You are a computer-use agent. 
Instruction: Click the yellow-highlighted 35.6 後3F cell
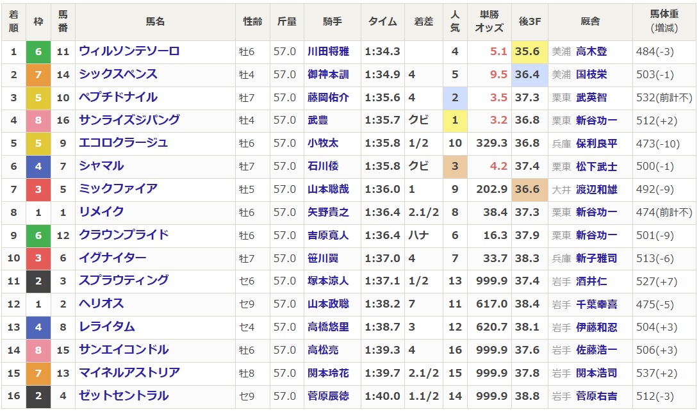(x=529, y=52)
